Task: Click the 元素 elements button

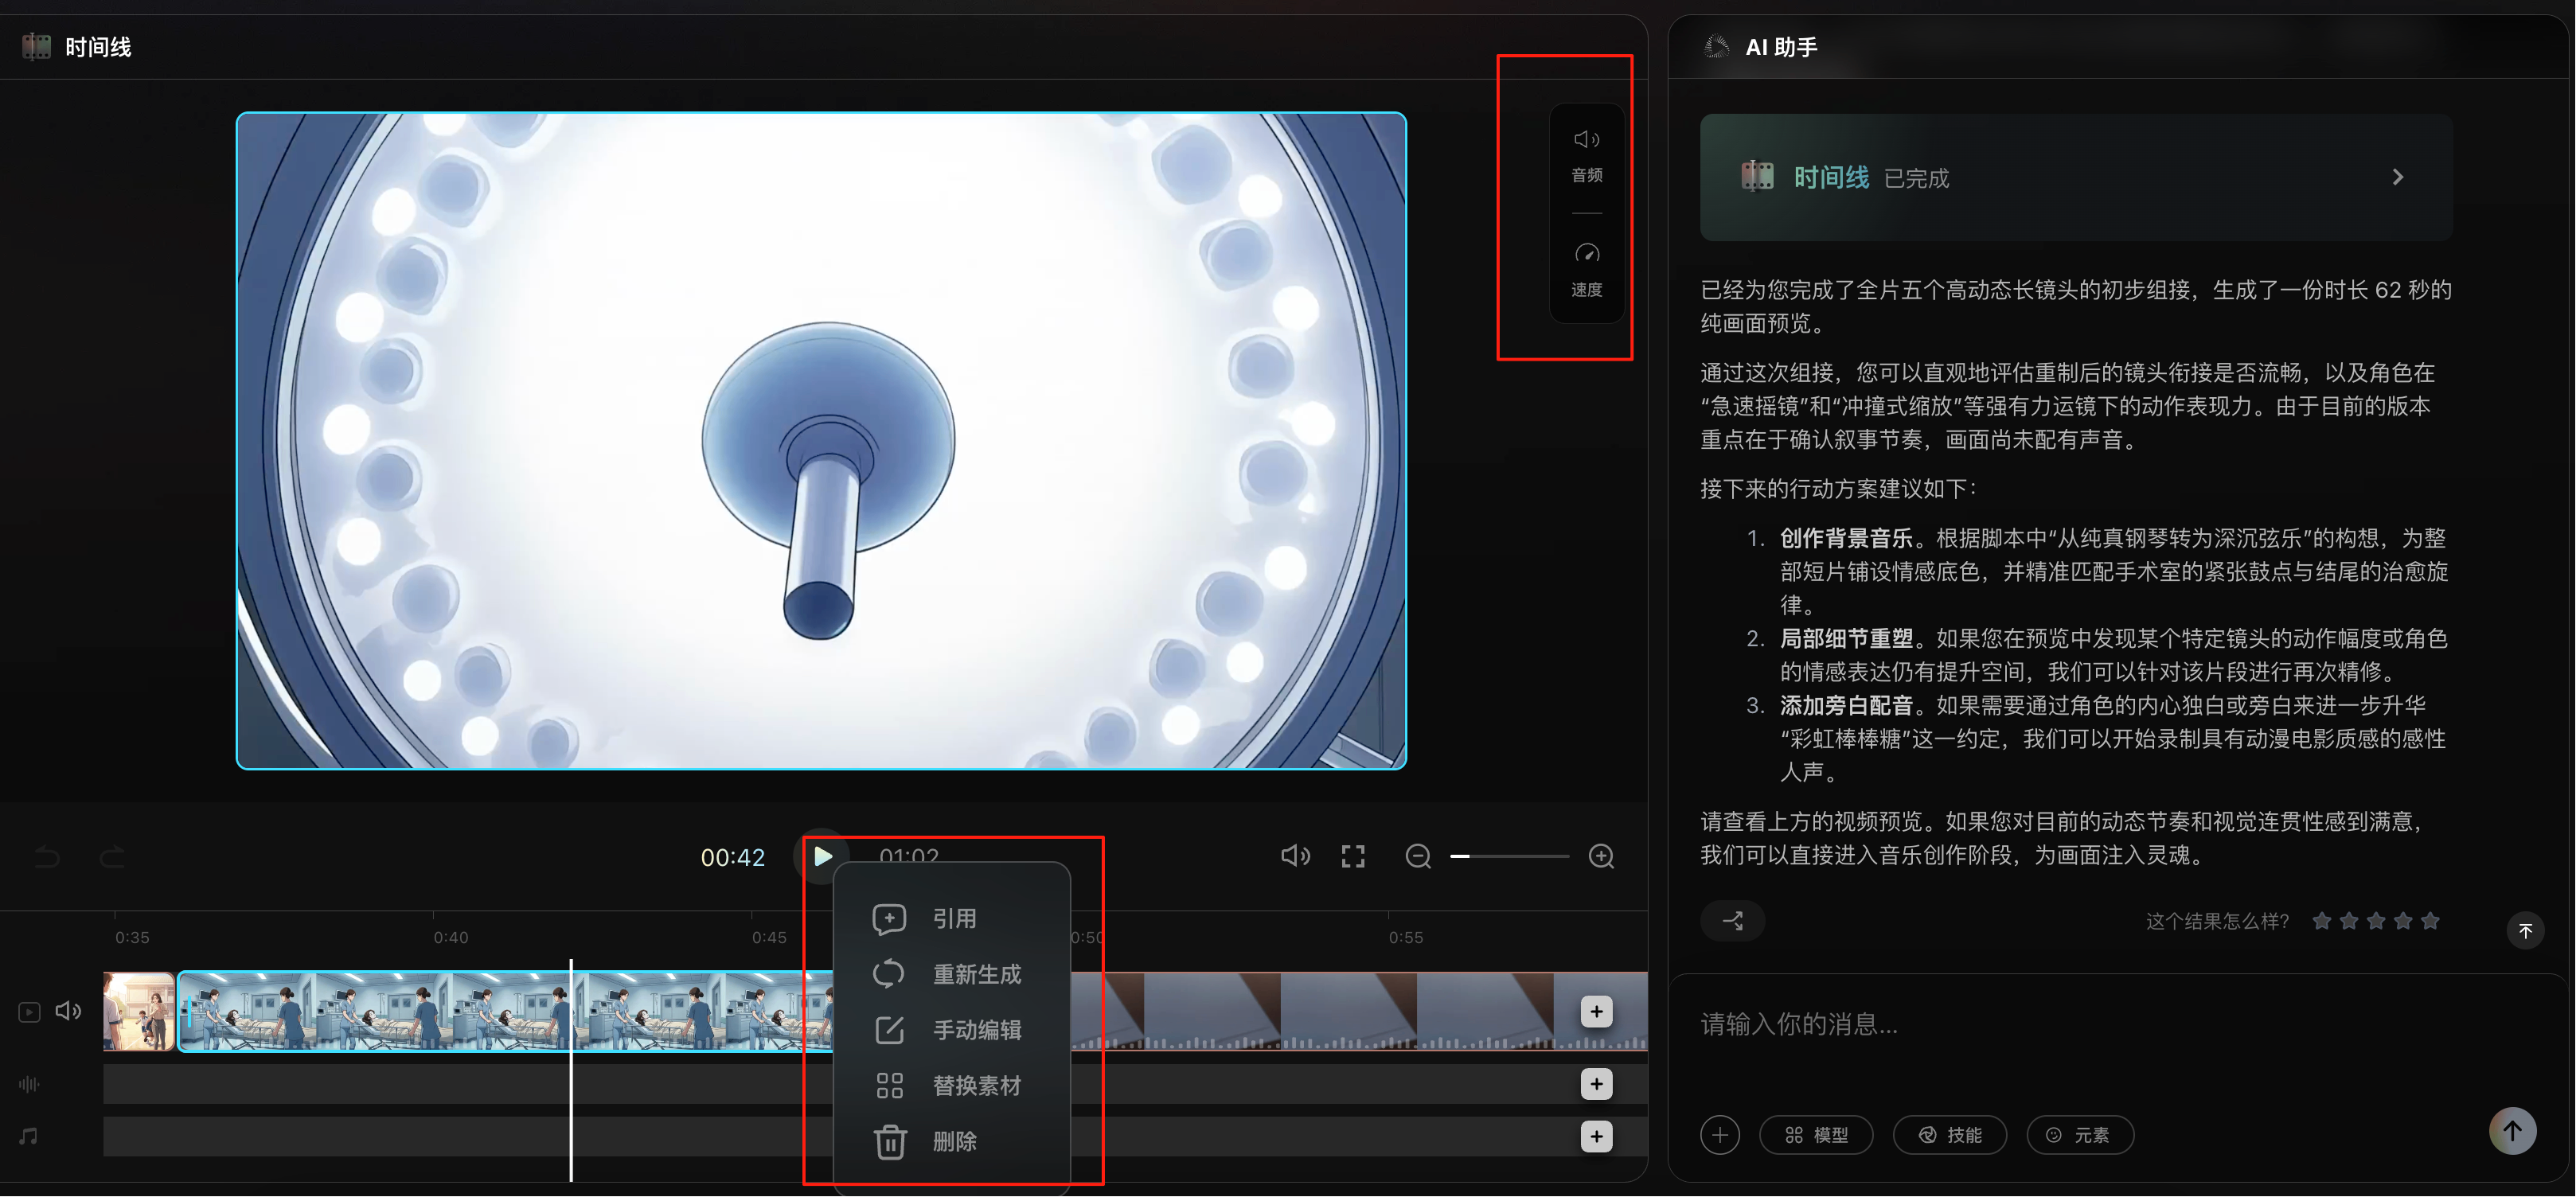Action: pos(2079,1135)
